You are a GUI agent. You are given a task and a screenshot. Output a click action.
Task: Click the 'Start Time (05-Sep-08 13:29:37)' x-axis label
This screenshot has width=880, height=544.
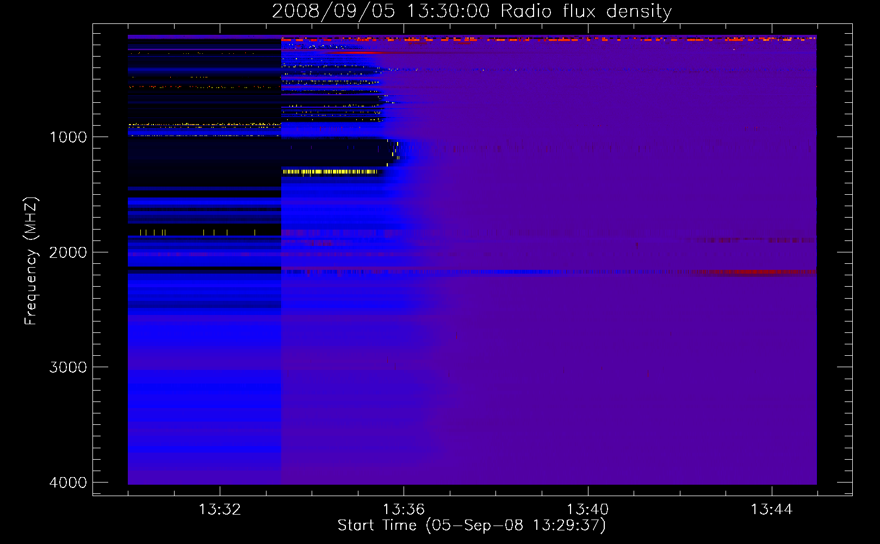[472, 526]
